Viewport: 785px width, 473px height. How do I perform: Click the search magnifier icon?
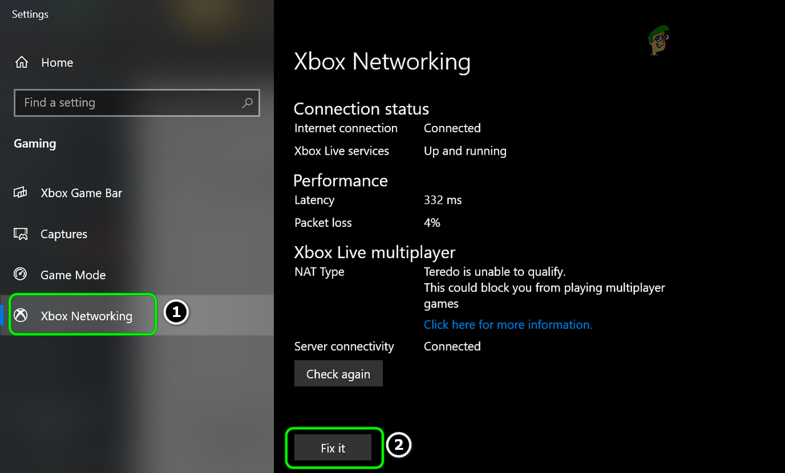[247, 103]
